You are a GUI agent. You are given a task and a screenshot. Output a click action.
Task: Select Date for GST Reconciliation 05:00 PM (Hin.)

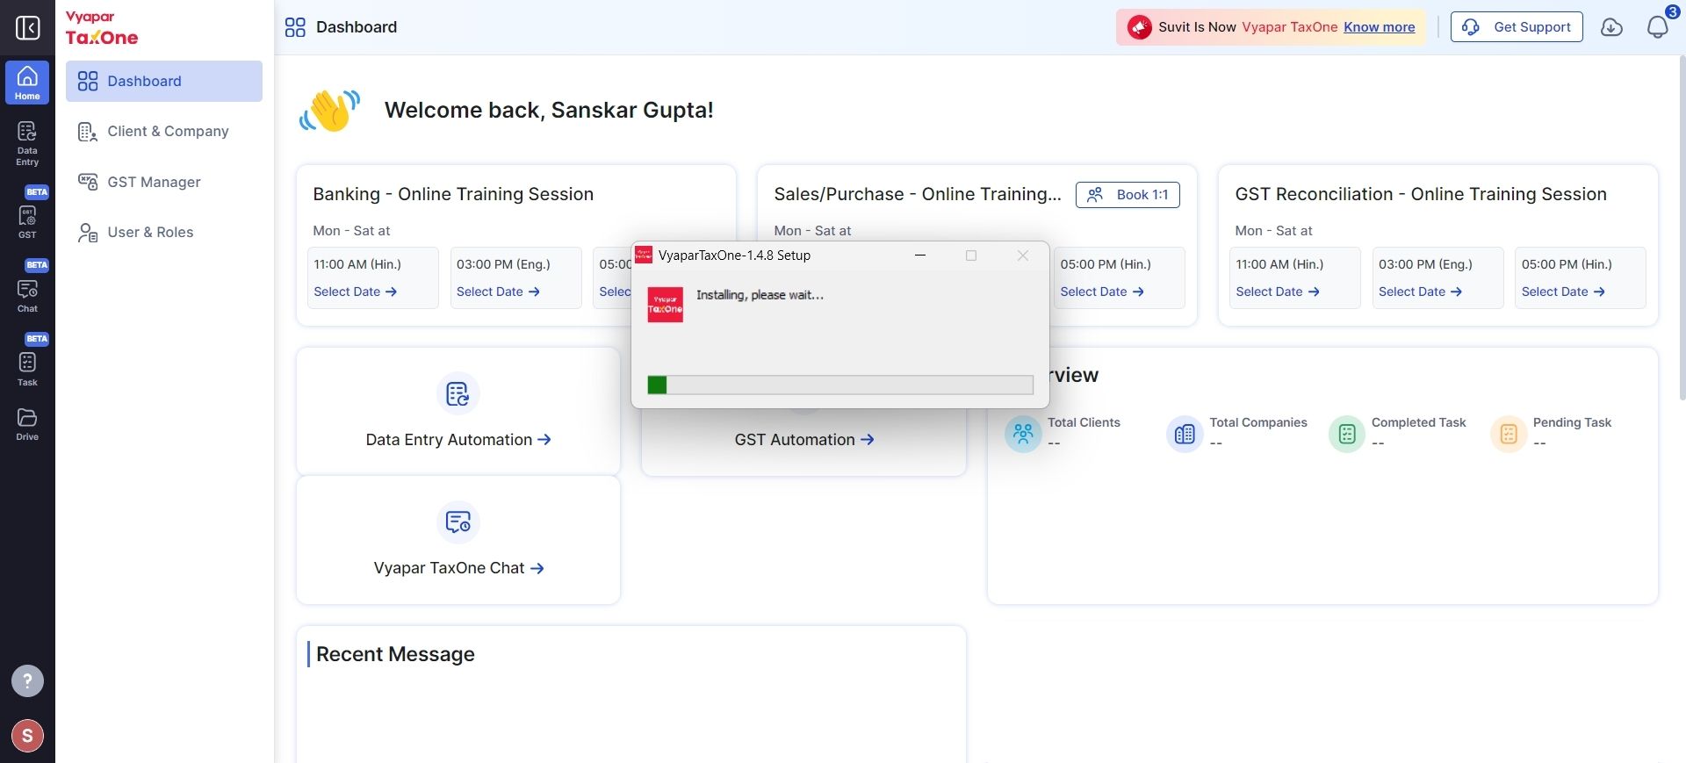coord(1564,292)
